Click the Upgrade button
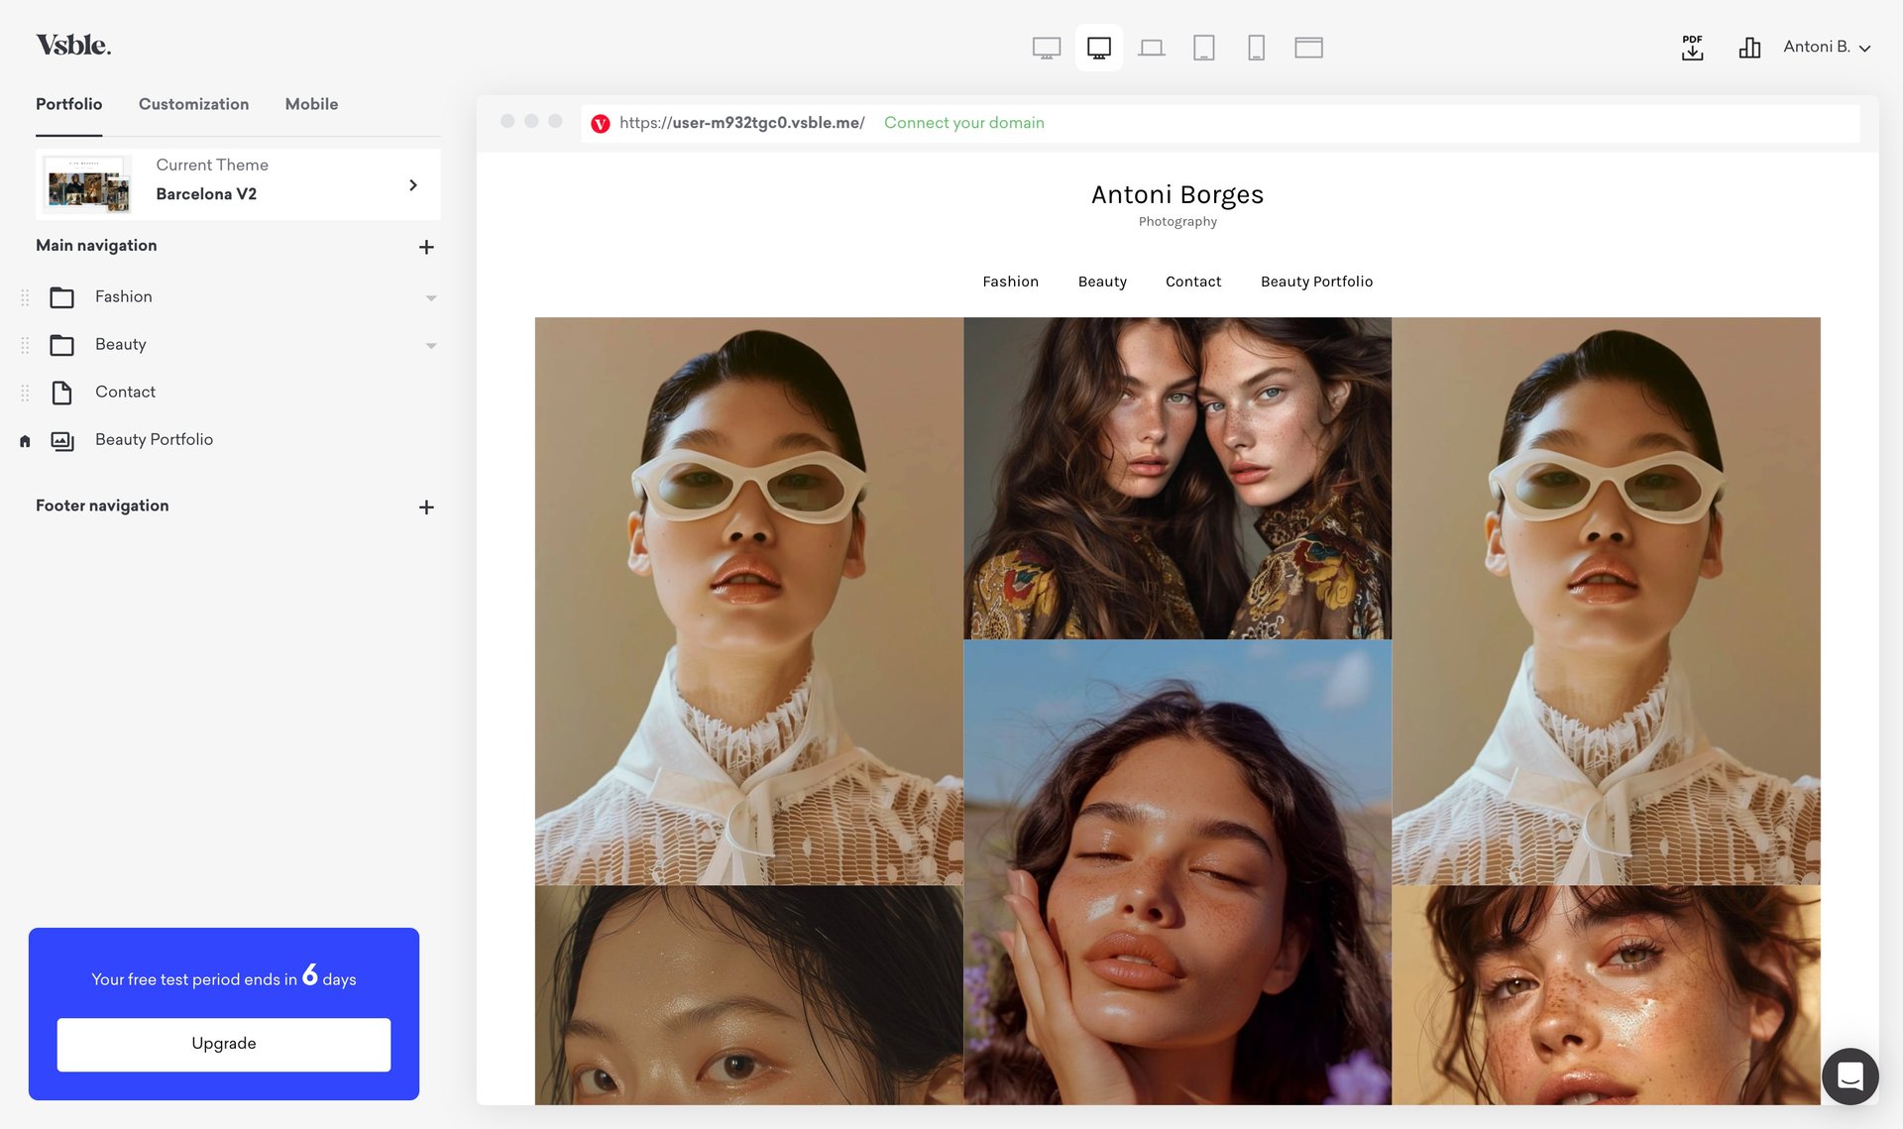The height and width of the screenshot is (1129, 1903). 224,1044
